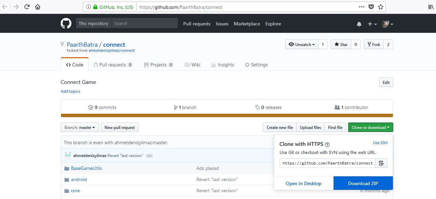Click the connect repository name link

114,44
